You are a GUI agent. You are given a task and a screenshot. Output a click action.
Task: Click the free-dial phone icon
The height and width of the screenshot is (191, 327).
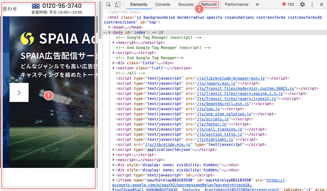[36, 6]
